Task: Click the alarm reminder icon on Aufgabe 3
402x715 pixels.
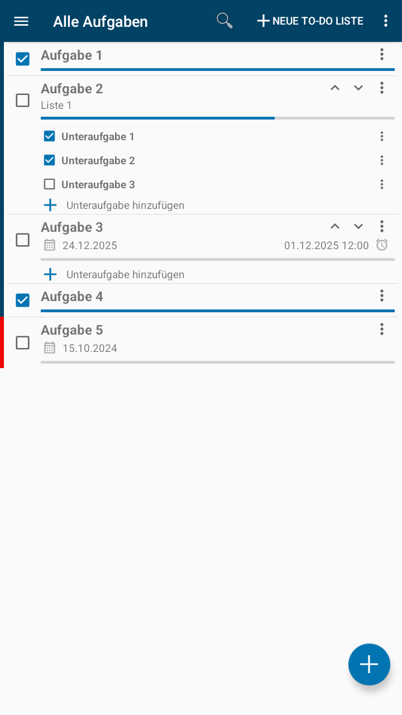Action: point(382,245)
